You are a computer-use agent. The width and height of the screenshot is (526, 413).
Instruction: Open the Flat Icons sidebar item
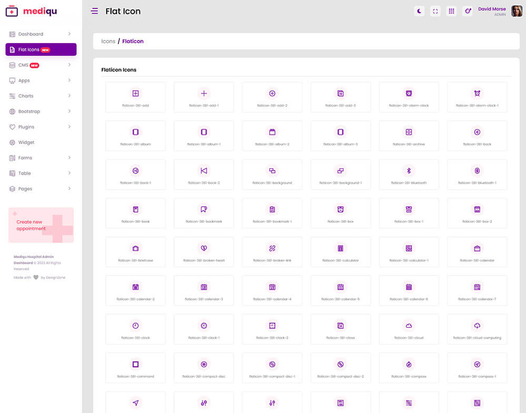tap(41, 49)
